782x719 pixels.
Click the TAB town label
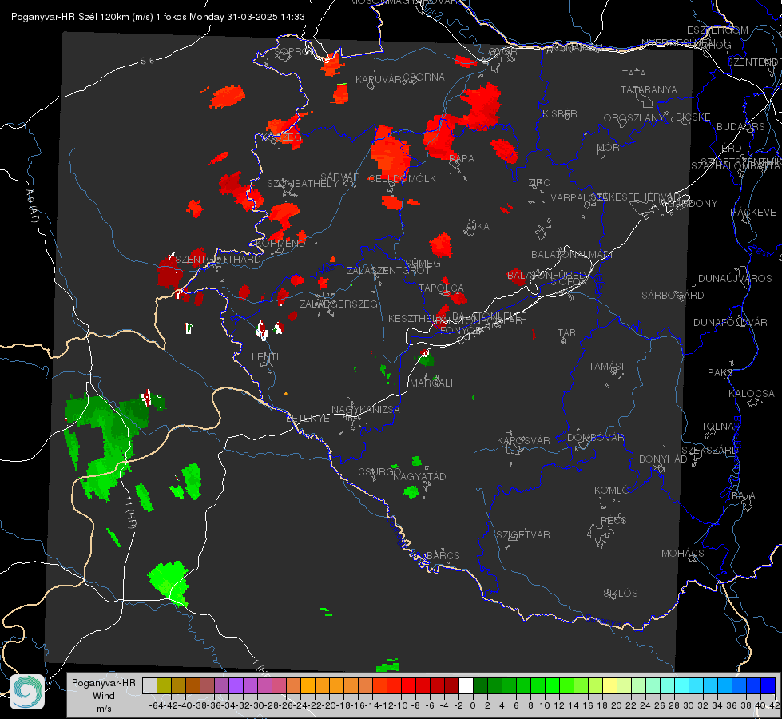(x=566, y=333)
